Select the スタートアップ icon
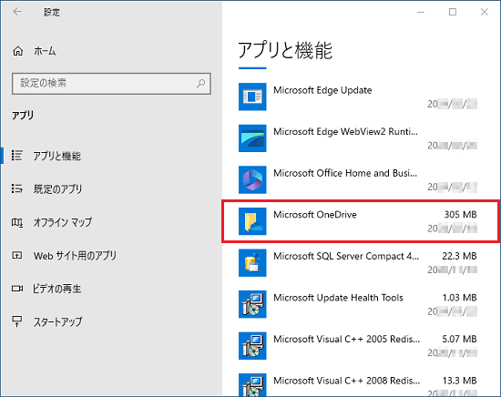The width and height of the screenshot is (501, 397). click(17, 321)
